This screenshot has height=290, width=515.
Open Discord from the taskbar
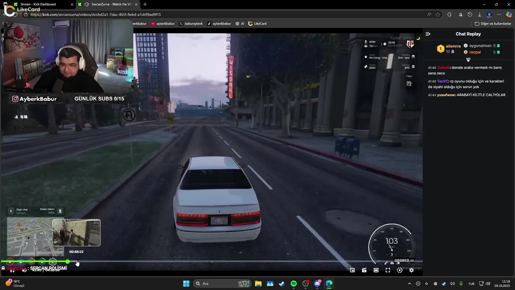point(317,284)
